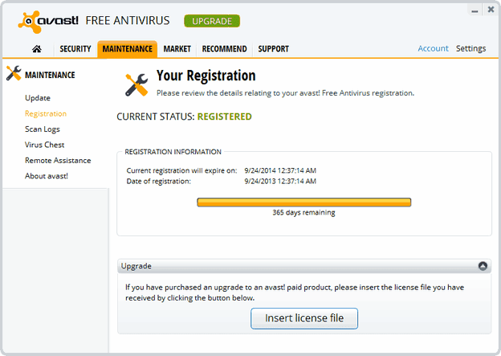Minimize the avast window
501x356 pixels.
(x=475, y=10)
